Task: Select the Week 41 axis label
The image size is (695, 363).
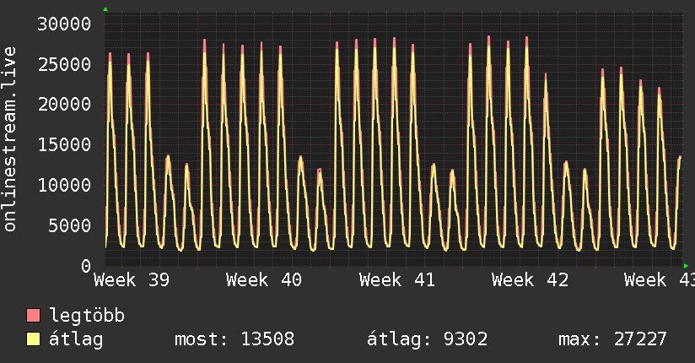Action: click(397, 280)
